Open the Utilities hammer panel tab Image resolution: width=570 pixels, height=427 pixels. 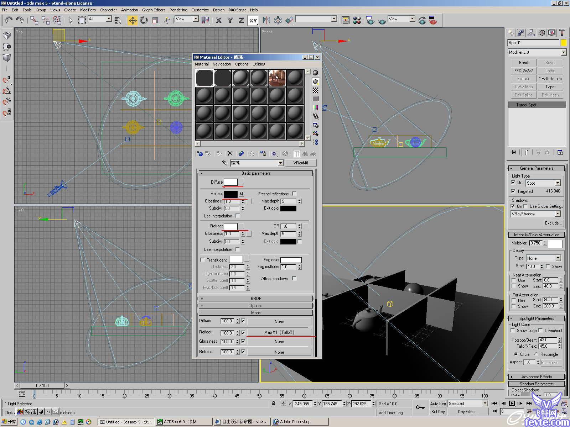click(562, 33)
